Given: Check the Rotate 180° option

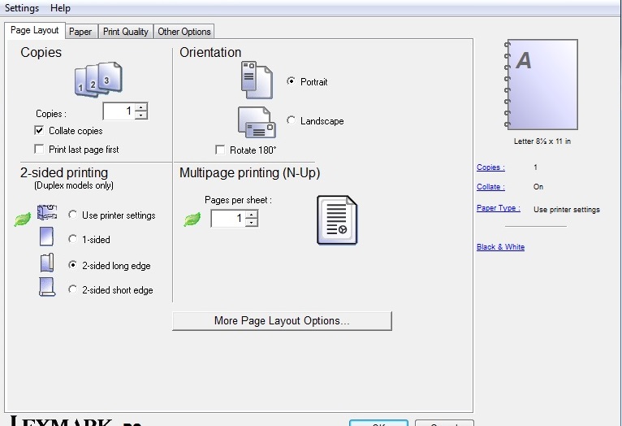Looking at the screenshot, I should pyautogui.click(x=220, y=150).
